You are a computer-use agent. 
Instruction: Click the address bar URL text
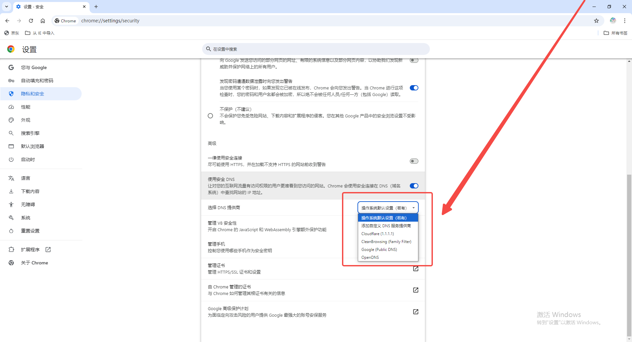pos(110,21)
